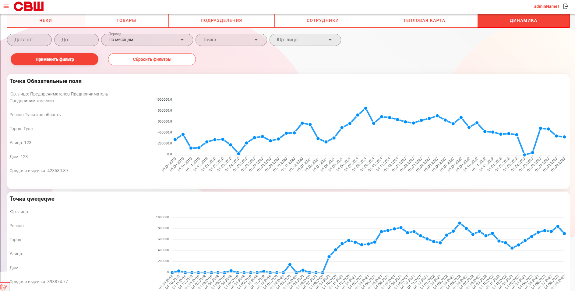This screenshot has height=291, width=575.
Task: Show the ТЕПЛОВАЯ КАРТА tab
Action: [424, 20]
